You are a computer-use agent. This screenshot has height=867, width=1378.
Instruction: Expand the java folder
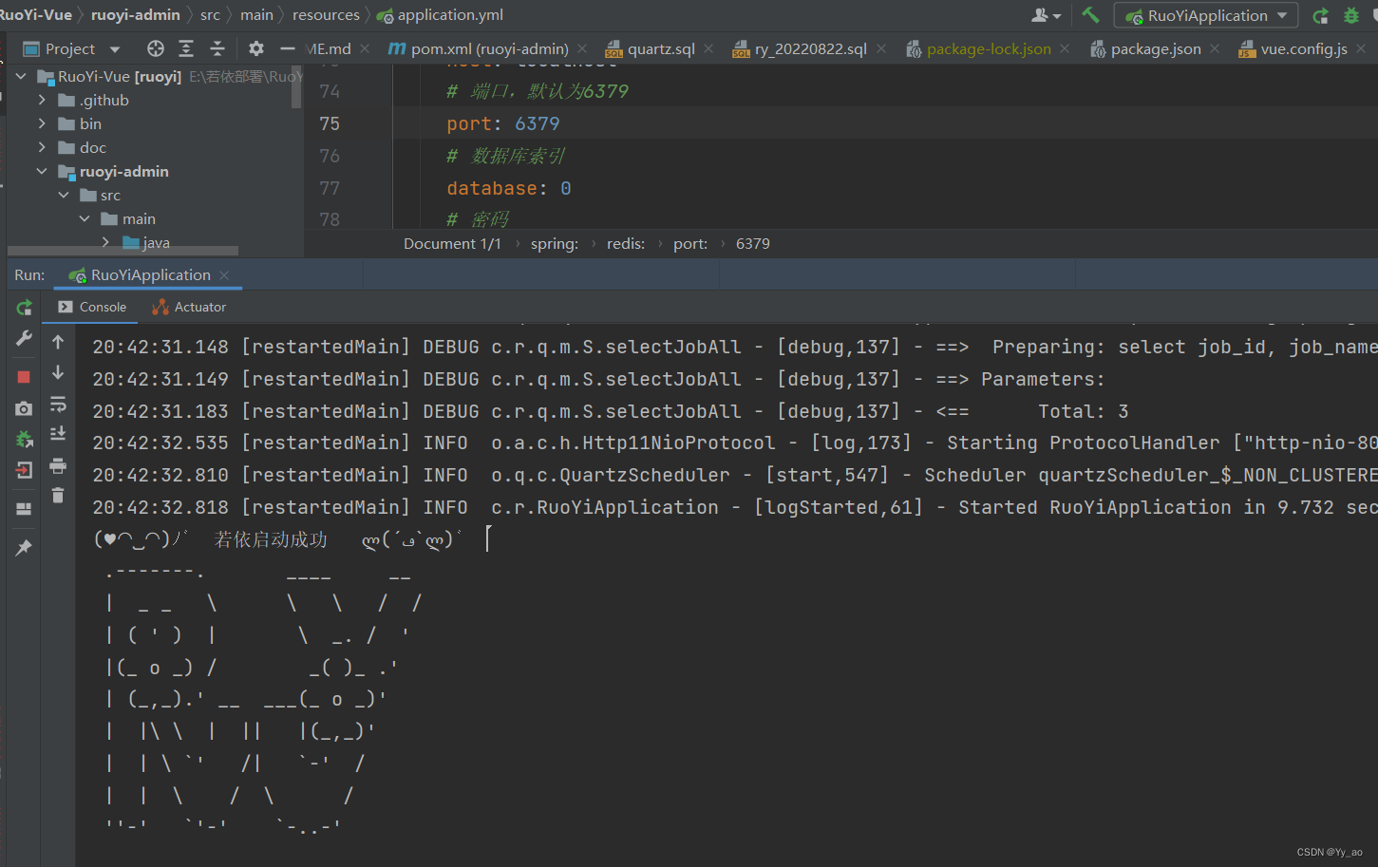click(105, 242)
